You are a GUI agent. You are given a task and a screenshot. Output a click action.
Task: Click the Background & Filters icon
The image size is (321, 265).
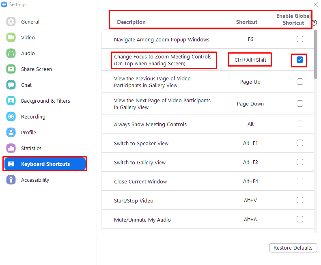[11, 101]
